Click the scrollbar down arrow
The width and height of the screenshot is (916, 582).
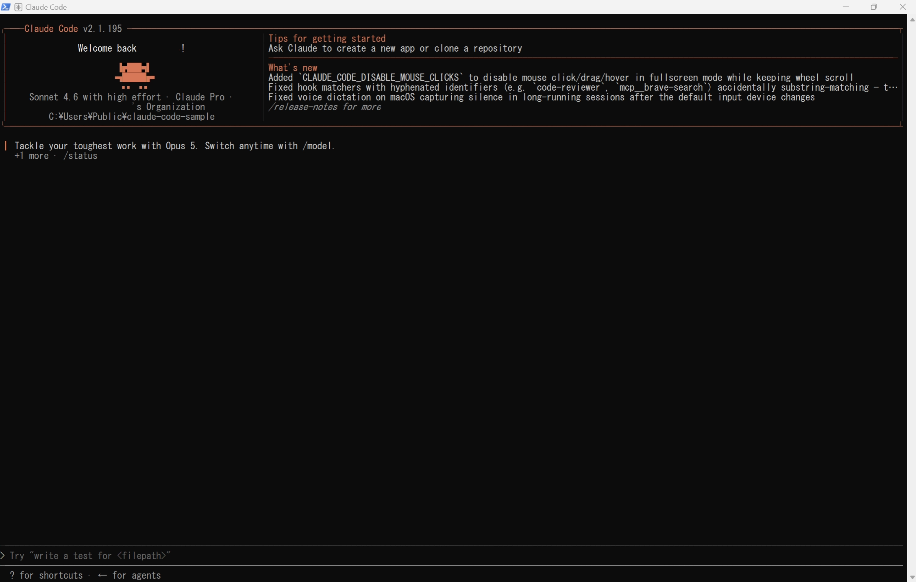click(912, 577)
